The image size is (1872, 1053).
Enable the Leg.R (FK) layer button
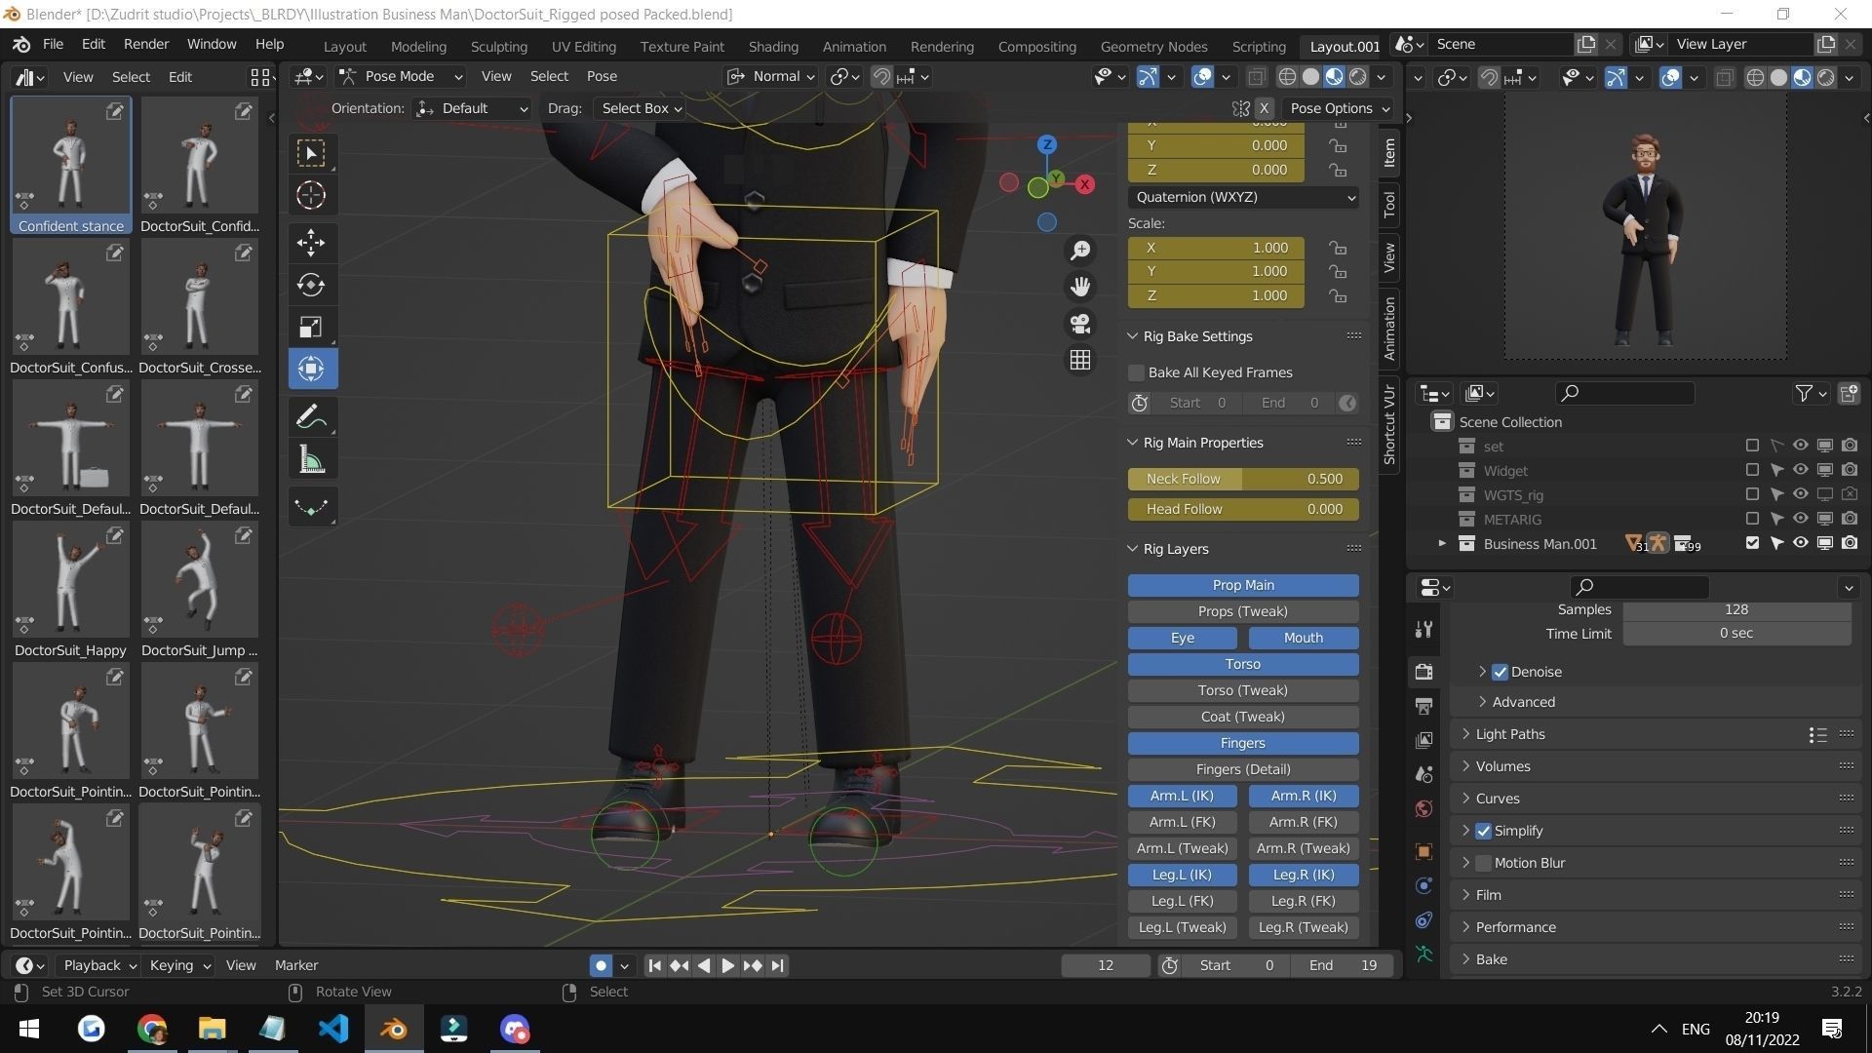tap(1304, 901)
